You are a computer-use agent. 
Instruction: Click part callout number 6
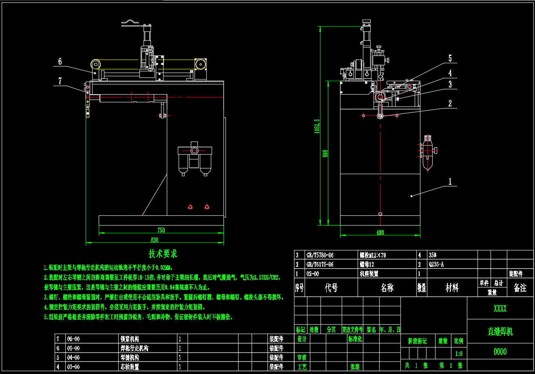pyautogui.click(x=60, y=62)
